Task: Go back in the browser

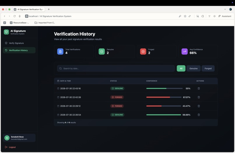Action: pos(4,16)
